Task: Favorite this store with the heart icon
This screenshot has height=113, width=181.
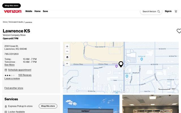Action: (x=179, y=31)
